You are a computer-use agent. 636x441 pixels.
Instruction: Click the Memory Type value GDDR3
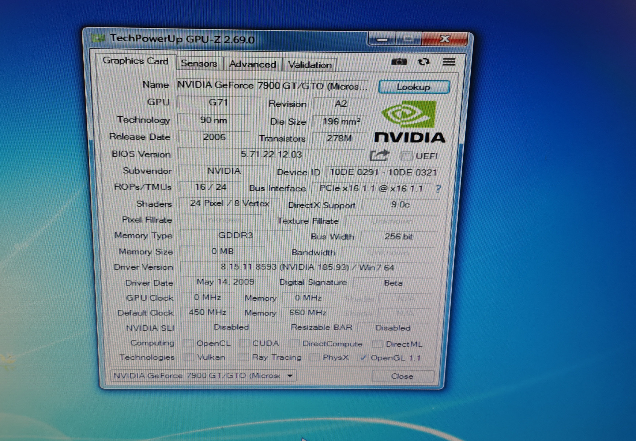tap(236, 235)
